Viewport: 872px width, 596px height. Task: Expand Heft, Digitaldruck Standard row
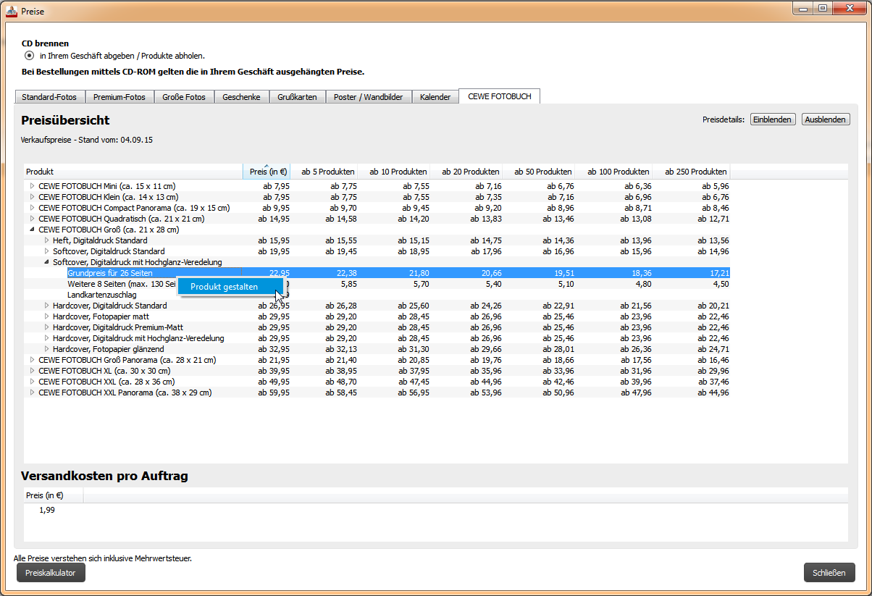click(46, 240)
